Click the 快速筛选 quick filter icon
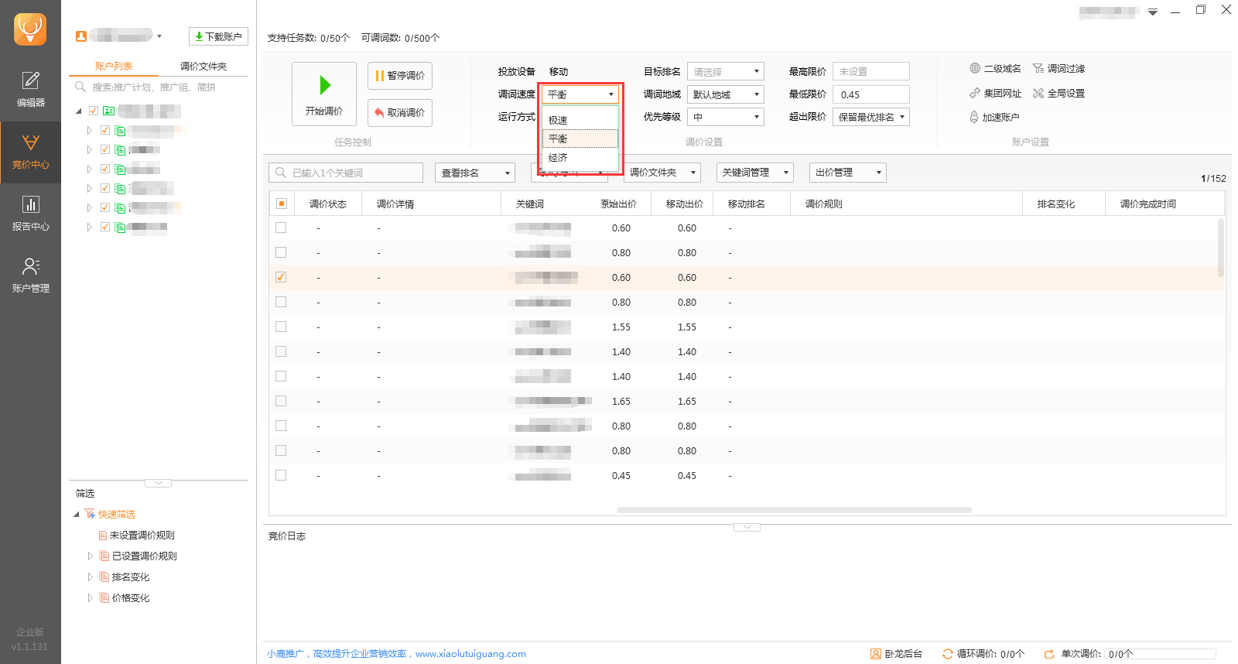Image resolution: width=1238 pixels, height=664 pixels. coord(90,515)
